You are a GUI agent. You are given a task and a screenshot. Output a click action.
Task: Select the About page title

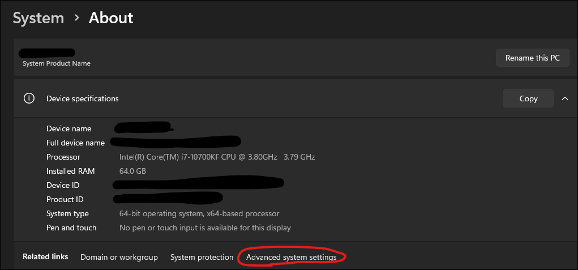tap(111, 18)
